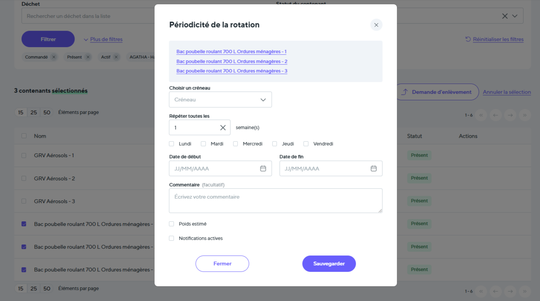Expand the Statut du contenant dropdown arrow
The height and width of the screenshot is (301, 540).
(x=515, y=16)
